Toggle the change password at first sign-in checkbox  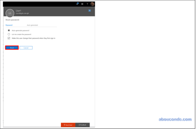pyautogui.click(x=9, y=38)
